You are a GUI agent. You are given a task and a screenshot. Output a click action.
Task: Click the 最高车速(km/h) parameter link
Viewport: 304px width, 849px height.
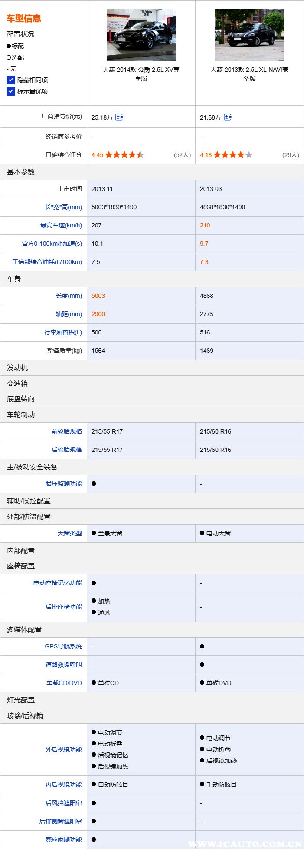pyautogui.click(x=61, y=225)
